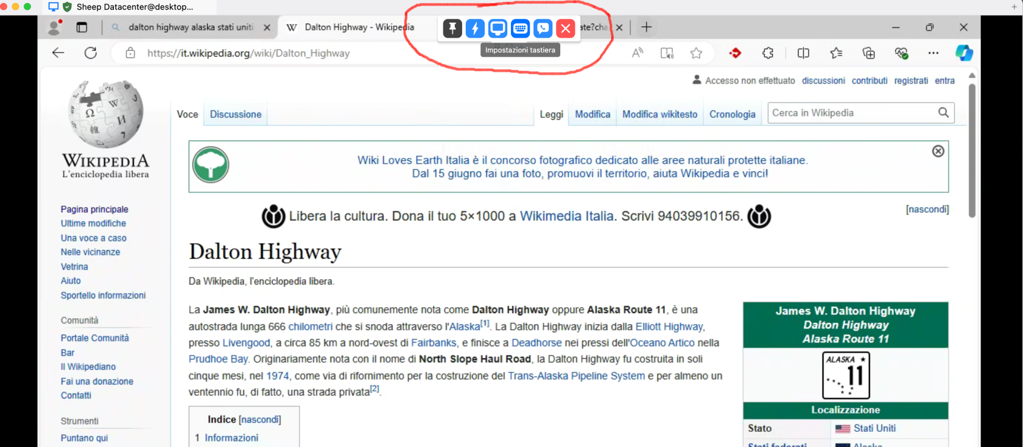
Task: Click the Wiki Loves Earth tree logo
Action: point(211,165)
